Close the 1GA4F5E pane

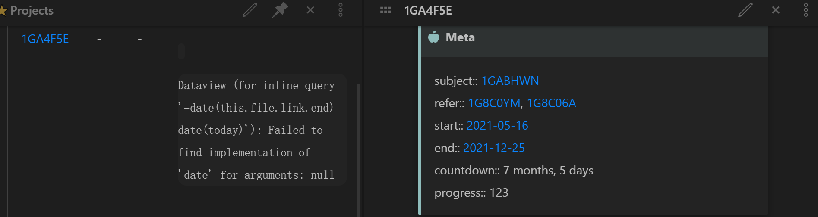point(776,10)
